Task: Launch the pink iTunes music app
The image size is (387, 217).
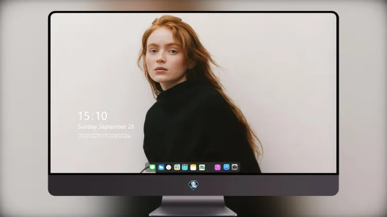Action: point(217,167)
